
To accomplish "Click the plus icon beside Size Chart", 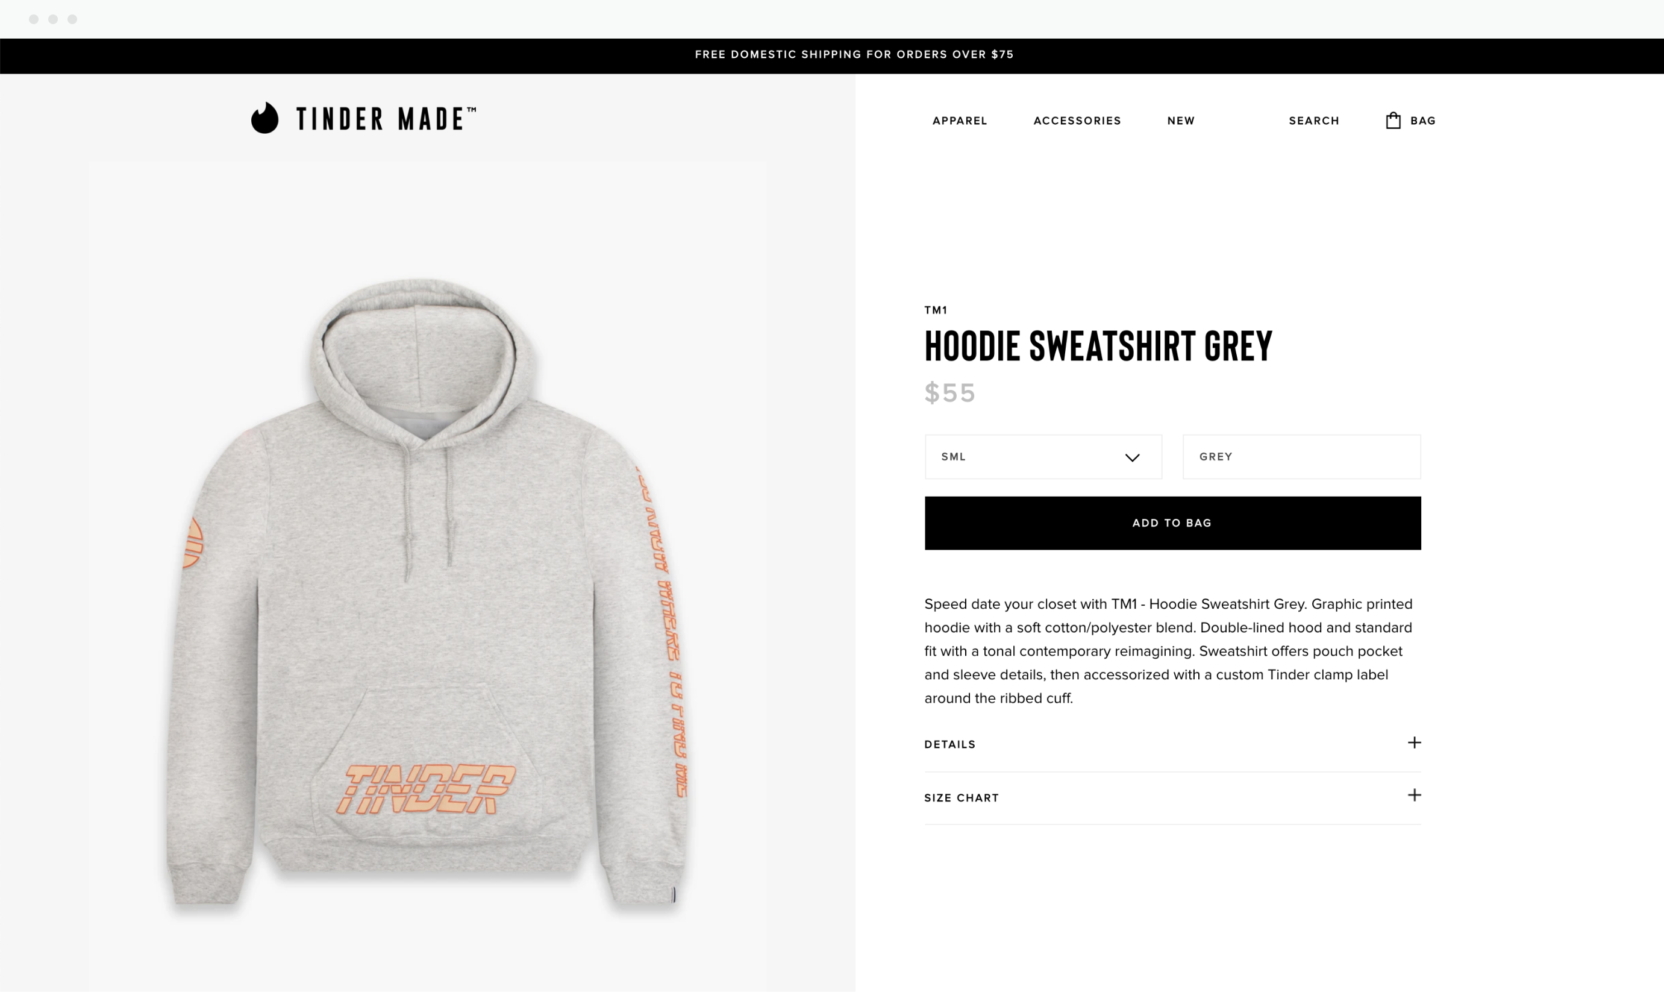I will (x=1414, y=795).
